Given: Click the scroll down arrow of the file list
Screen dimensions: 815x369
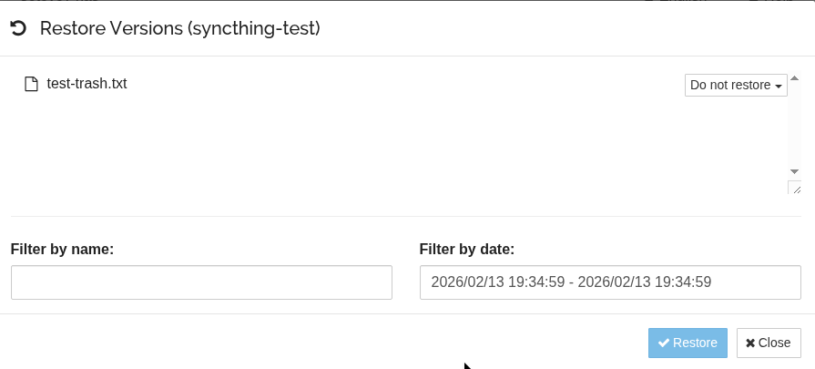Looking at the screenshot, I should pos(794,171).
